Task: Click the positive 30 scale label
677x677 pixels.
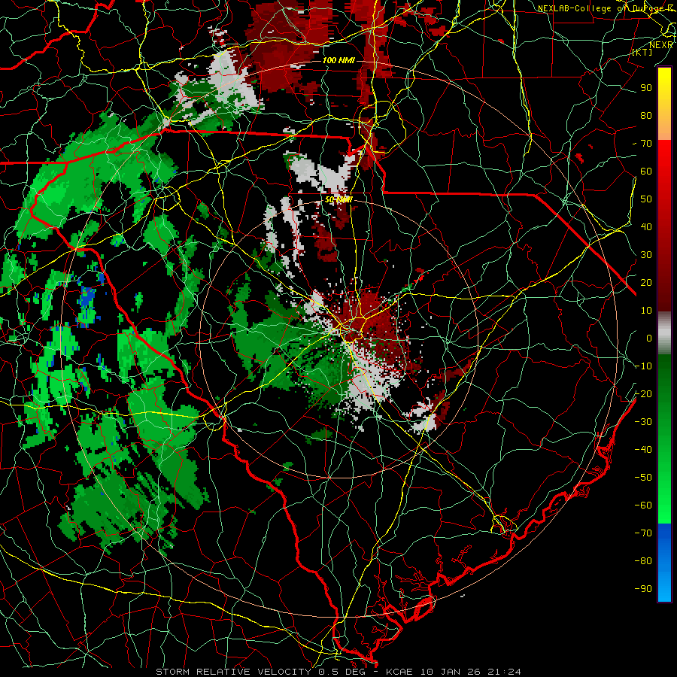Action: pyautogui.click(x=646, y=255)
